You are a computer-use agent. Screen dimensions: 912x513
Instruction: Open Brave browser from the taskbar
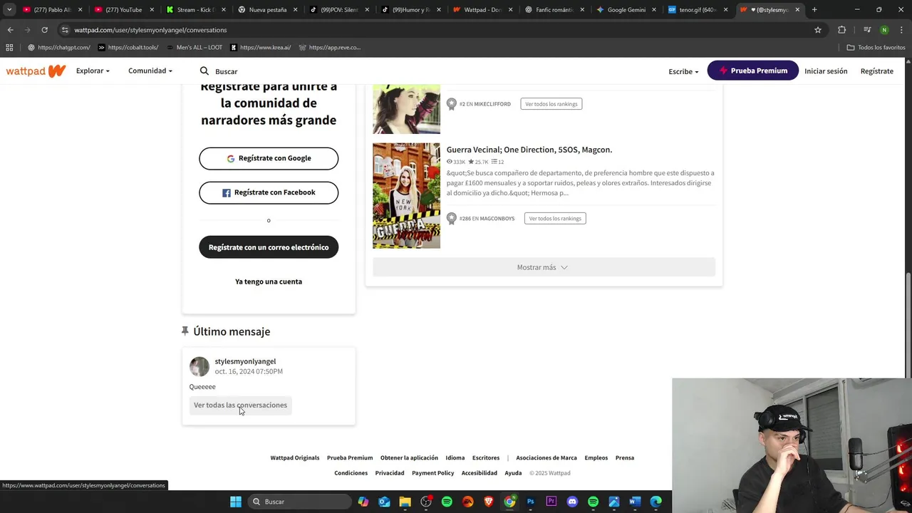(x=489, y=502)
